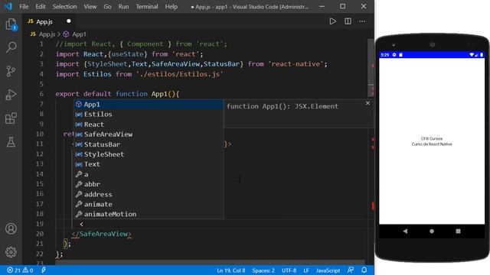This screenshot has height=275, width=490.
Task: Tap Android emulator back button
Action: 405,231
